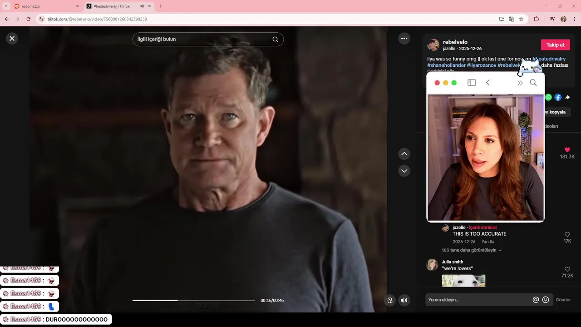
Task: Focus the 'İlgili içeriği bulun' search field
Action: click(x=200, y=40)
